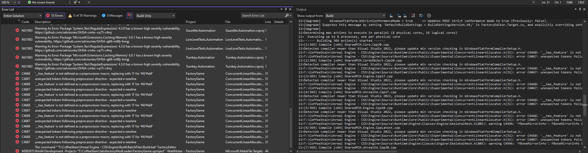Open the code cleanup broom dropdown arrow
The width and height of the screenshot is (588, 153).
[x=79, y=2]
